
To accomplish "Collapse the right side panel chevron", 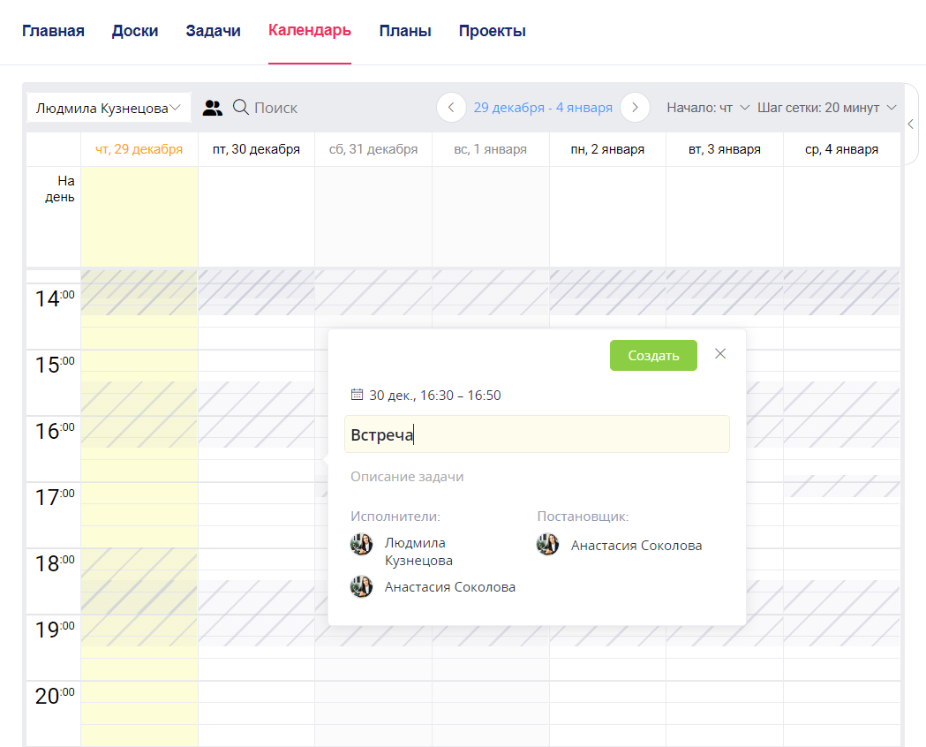I will click(x=911, y=124).
